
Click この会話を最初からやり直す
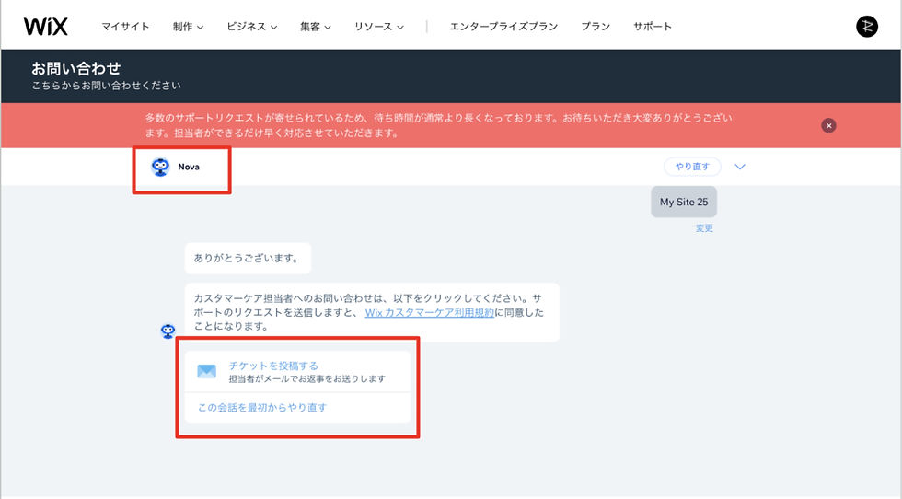[x=262, y=408]
